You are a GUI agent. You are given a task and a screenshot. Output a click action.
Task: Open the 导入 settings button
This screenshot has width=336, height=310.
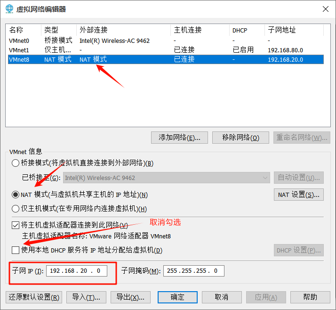click(x=86, y=297)
